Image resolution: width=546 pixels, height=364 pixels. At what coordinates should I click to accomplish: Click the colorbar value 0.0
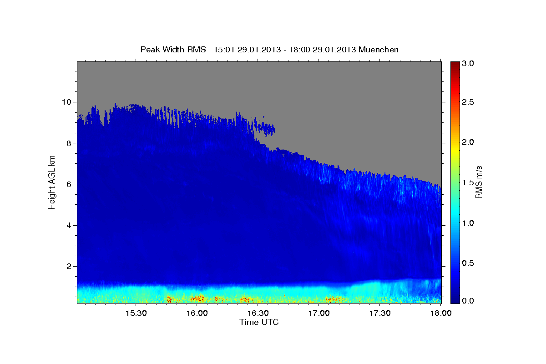tap(468, 300)
